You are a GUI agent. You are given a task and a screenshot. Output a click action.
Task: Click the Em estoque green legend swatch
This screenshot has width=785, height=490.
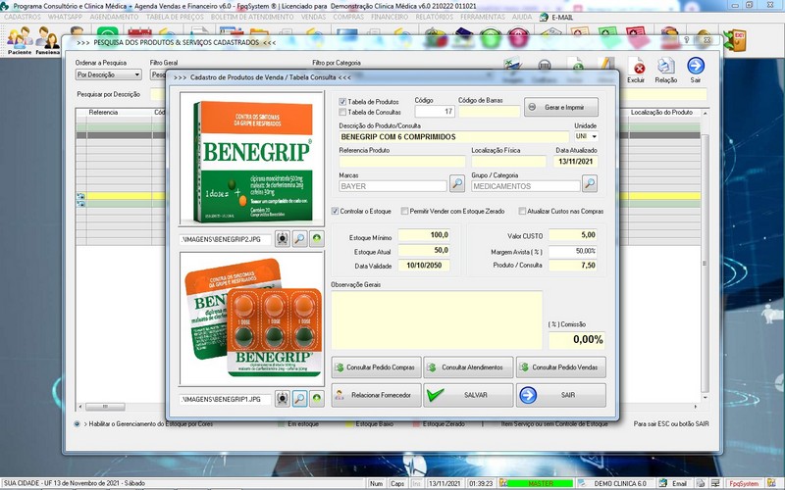282,424
